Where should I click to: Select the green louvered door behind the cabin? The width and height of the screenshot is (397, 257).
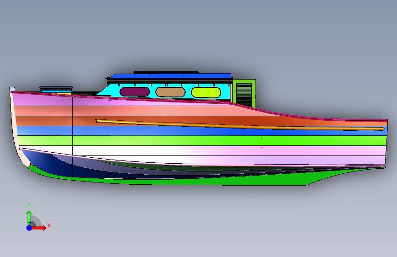click(244, 93)
